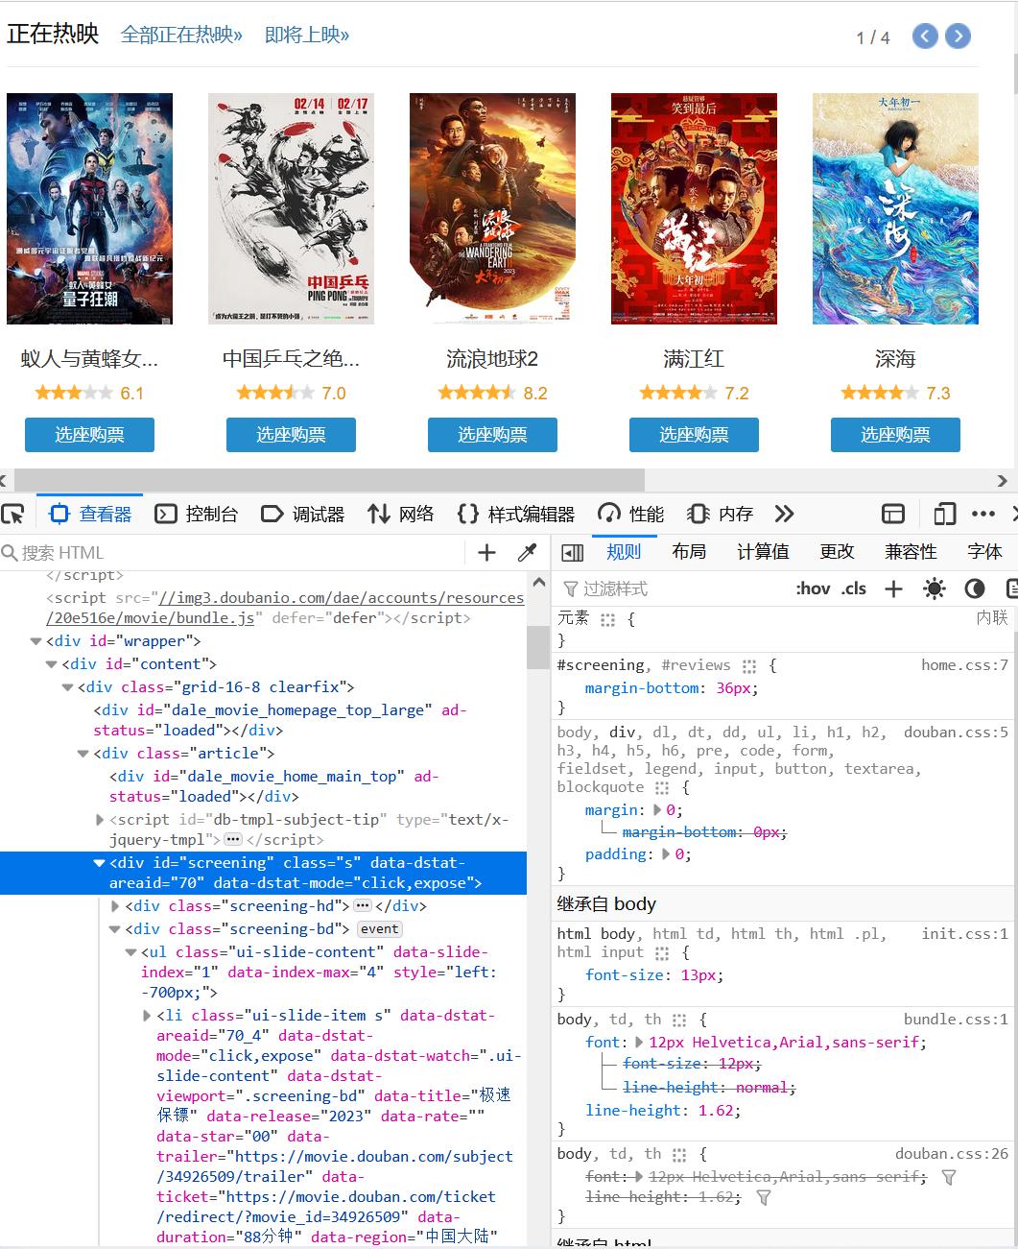Click 选座购票 under 流浪地球2

[x=492, y=435]
